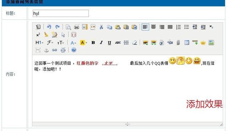
Task: Click the insert map icon
Action: coord(211,43)
